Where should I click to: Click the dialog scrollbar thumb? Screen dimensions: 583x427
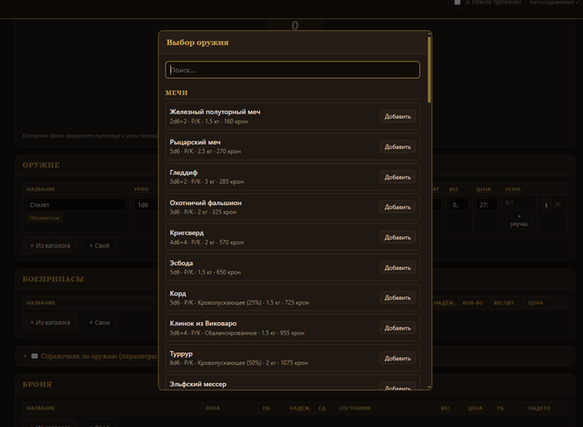point(430,69)
